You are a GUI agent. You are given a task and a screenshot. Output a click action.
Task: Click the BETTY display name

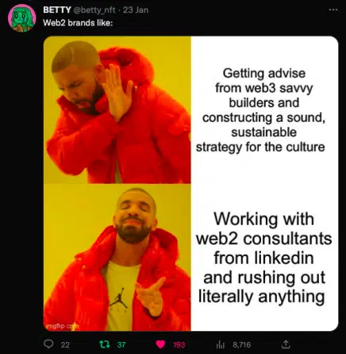tap(57, 10)
